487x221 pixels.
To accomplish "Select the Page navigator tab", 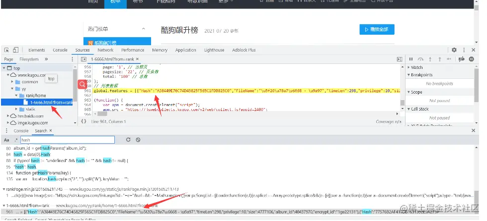I will (9, 59).
